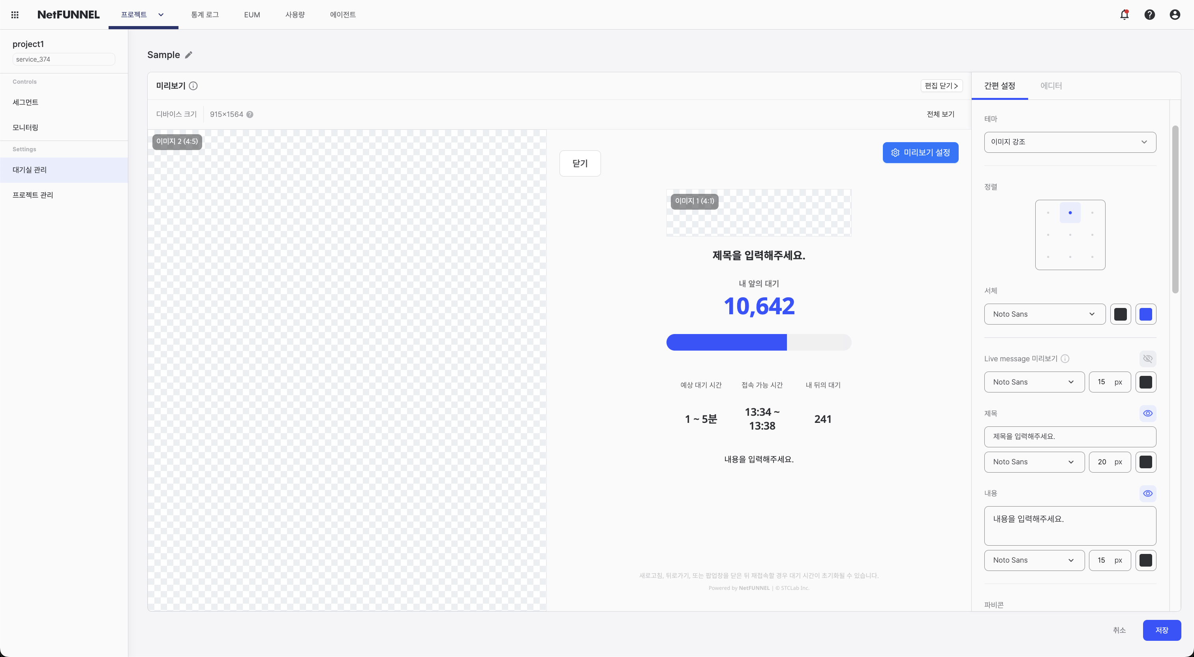
Task: Open the app grid launcher icon
Action: [15, 15]
